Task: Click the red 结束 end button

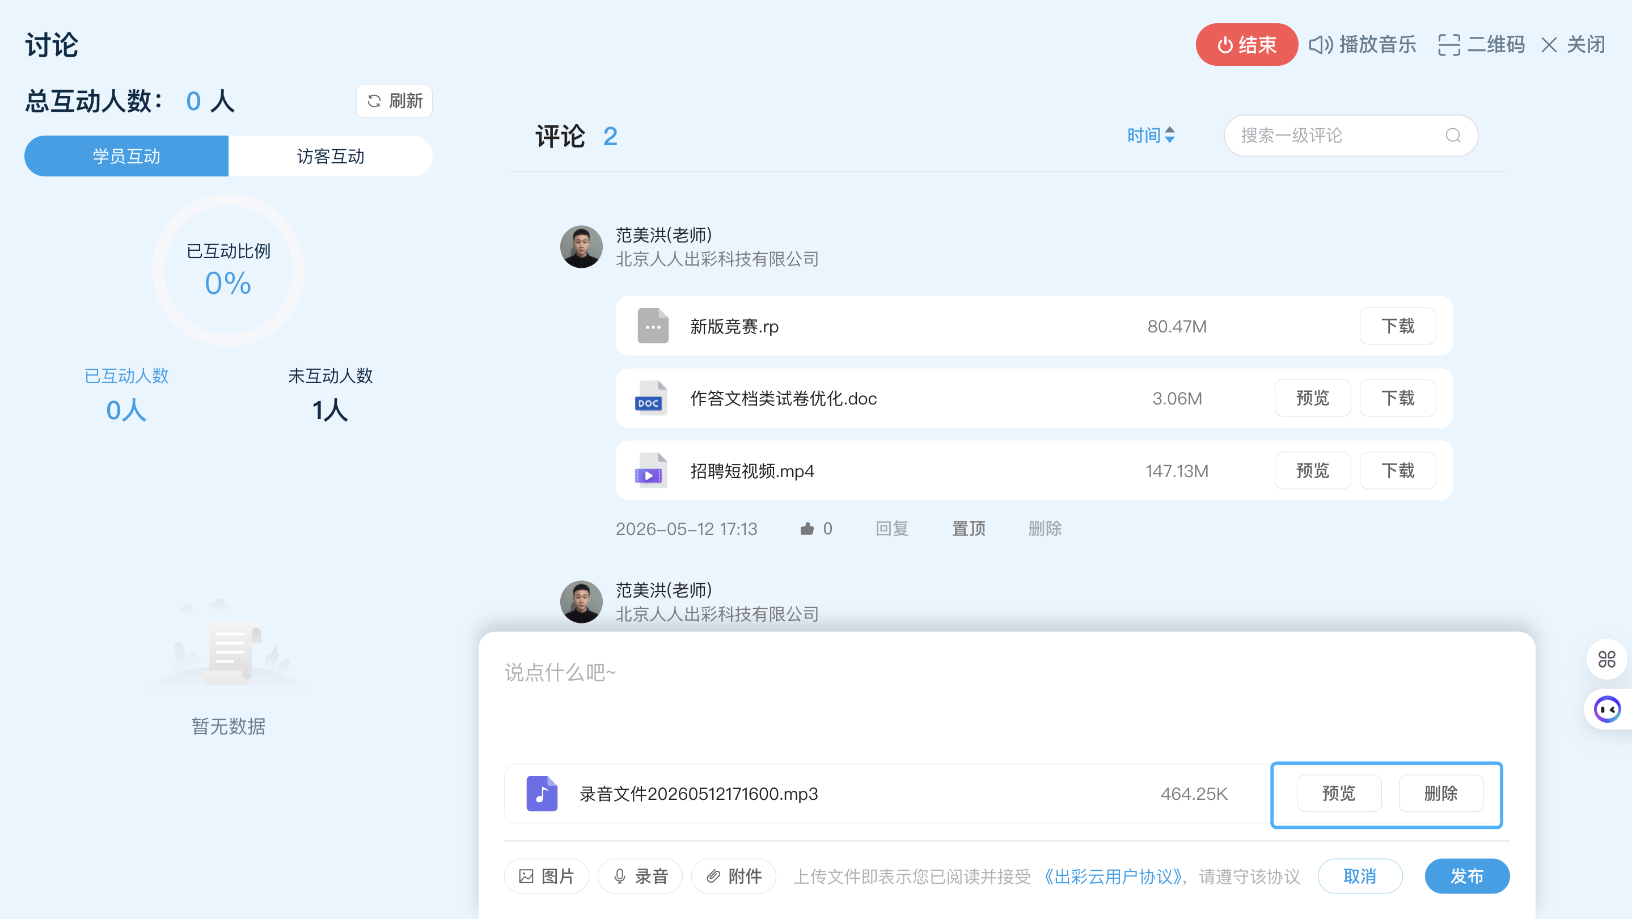Action: tap(1246, 44)
